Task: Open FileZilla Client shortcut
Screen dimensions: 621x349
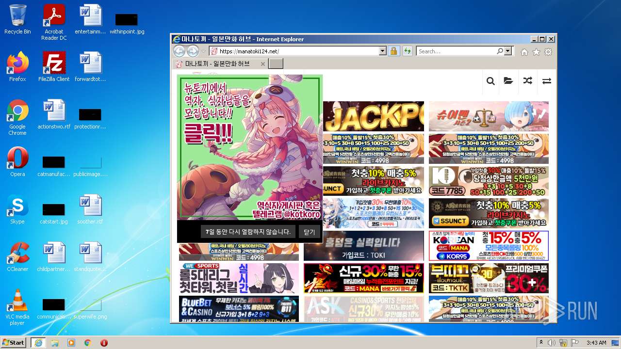Action: click(x=54, y=67)
